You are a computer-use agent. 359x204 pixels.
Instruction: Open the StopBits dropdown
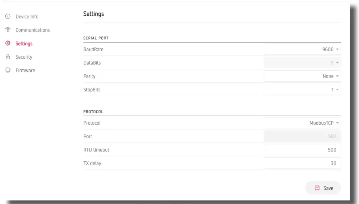(302, 90)
